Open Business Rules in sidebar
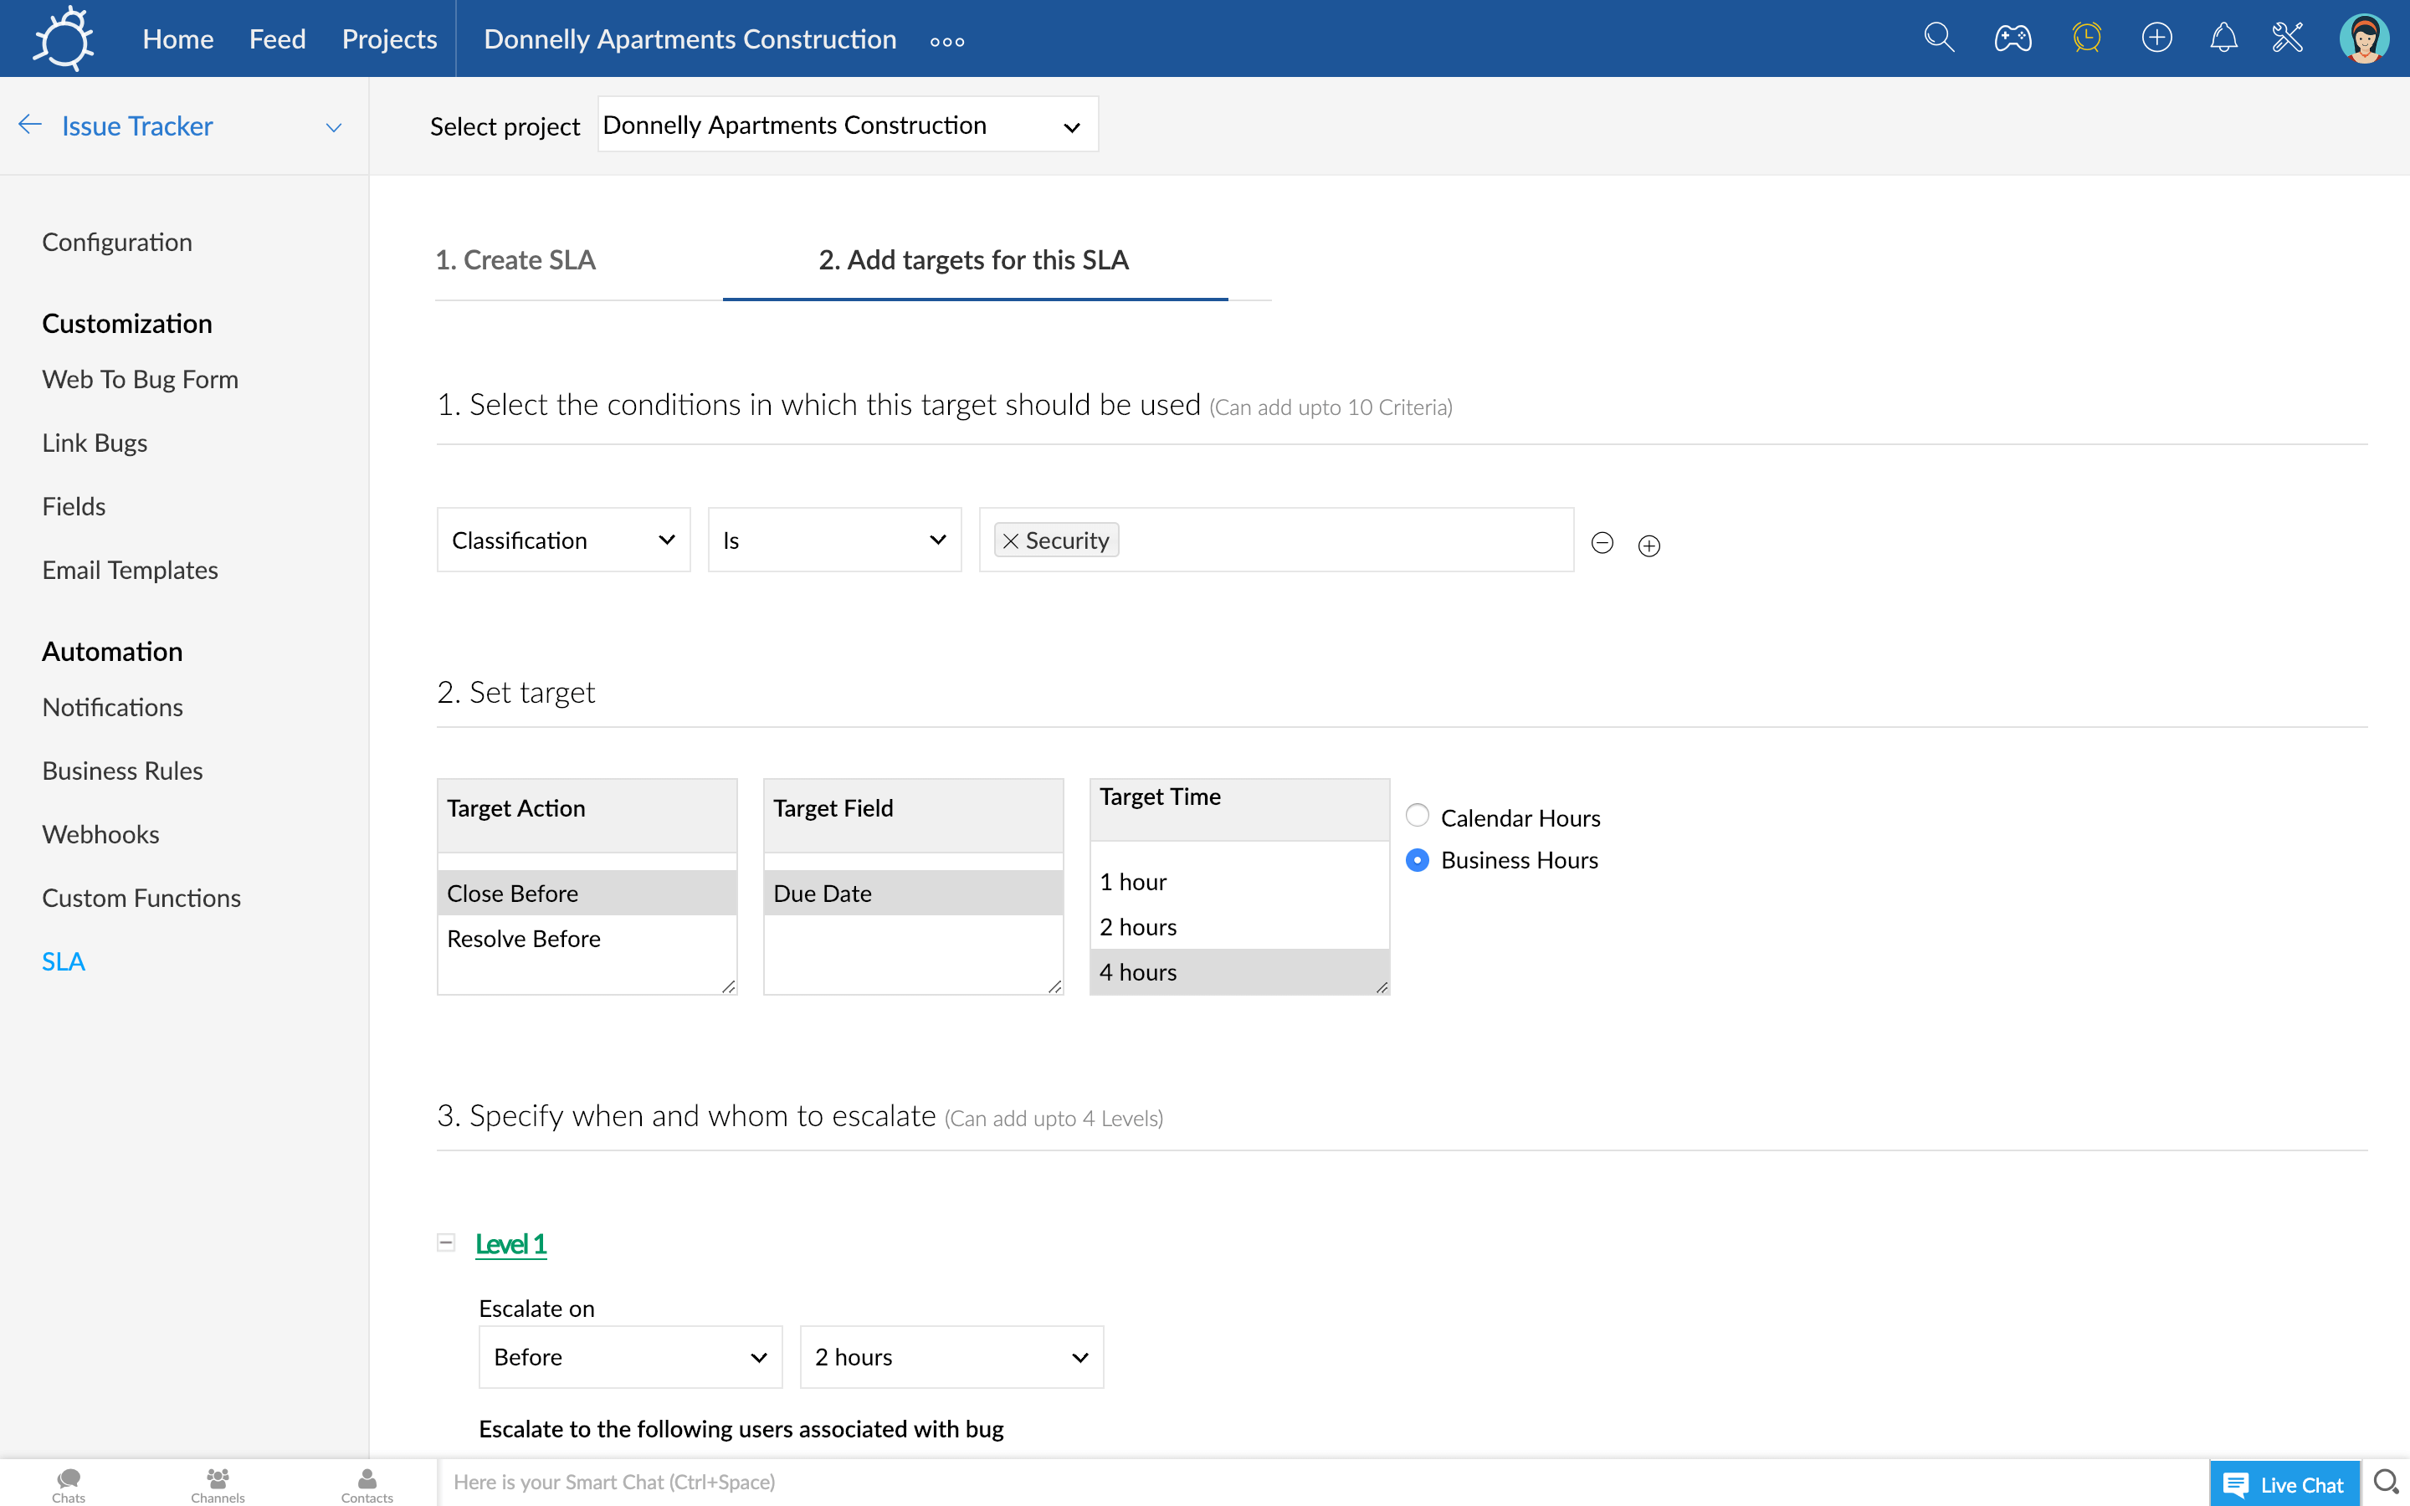 (121, 770)
